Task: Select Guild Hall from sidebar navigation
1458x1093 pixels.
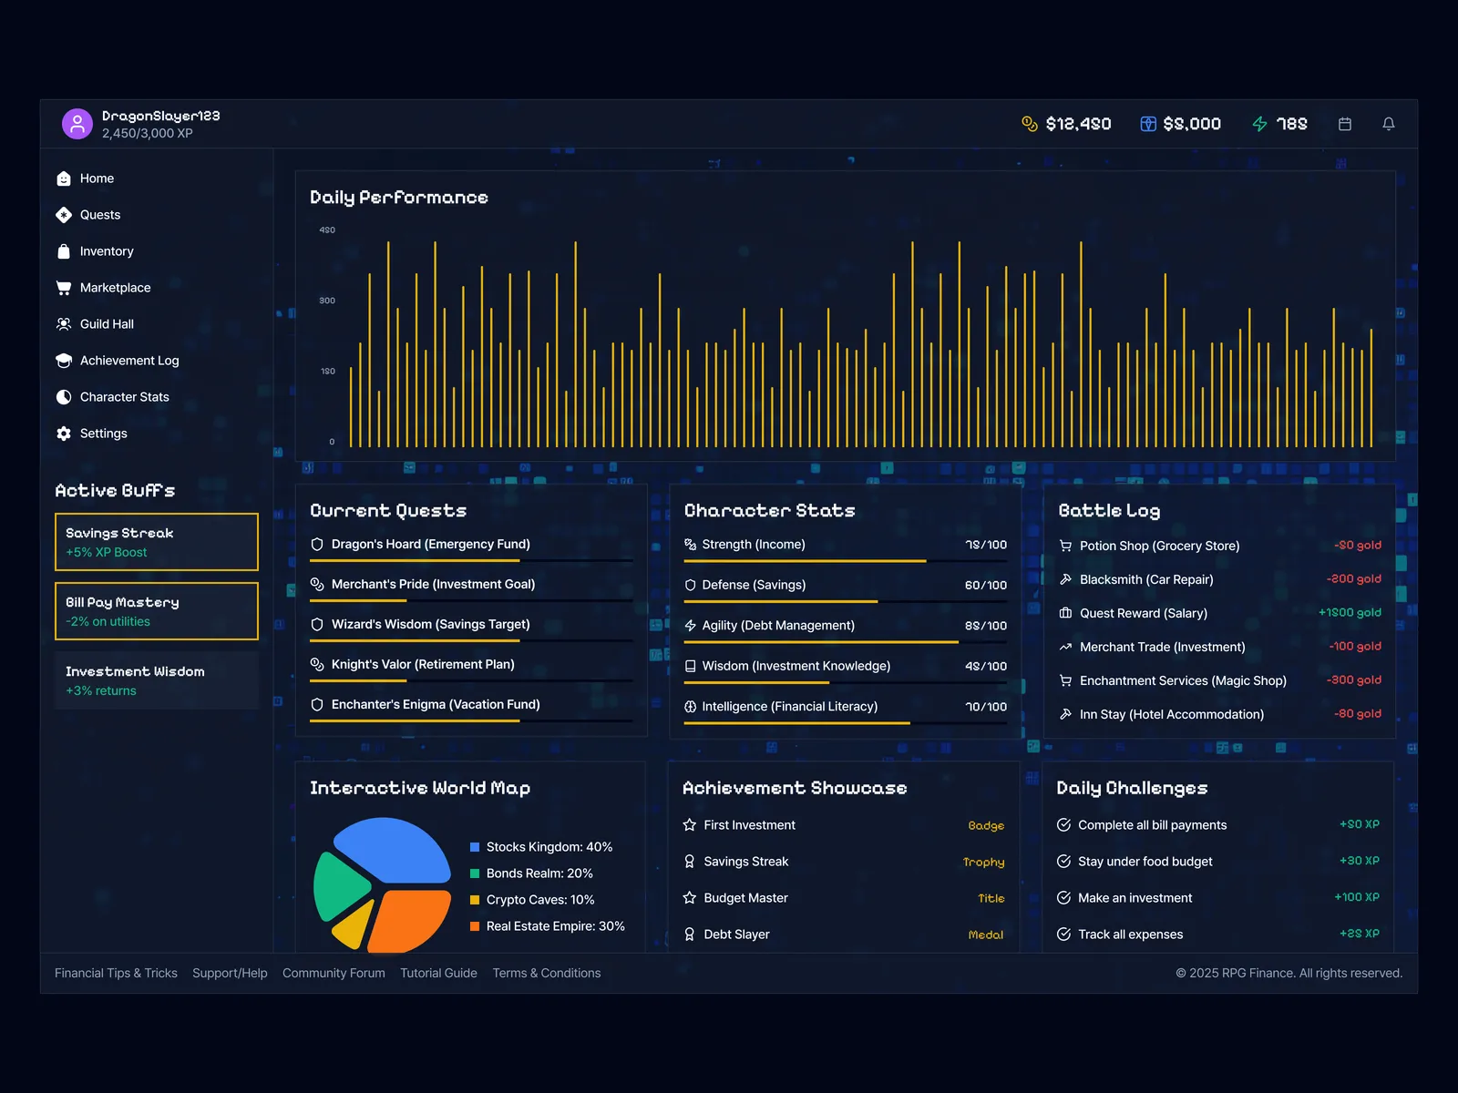Action: [107, 324]
